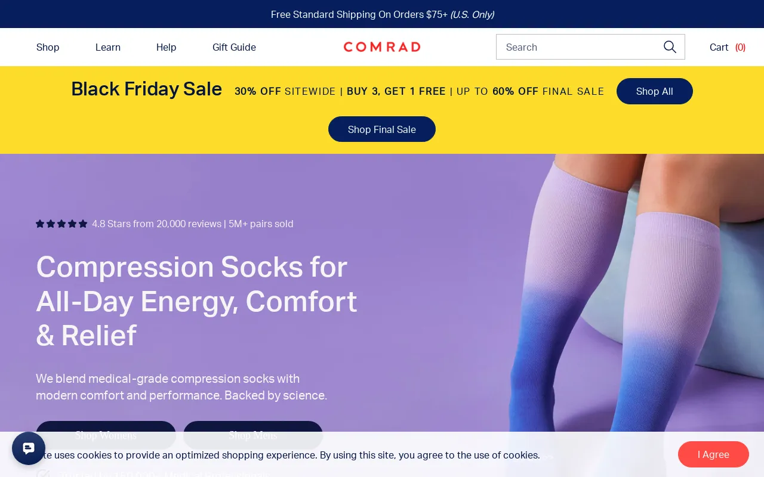Go to the Gift Guide
This screenshot has height=477, width=764.
(234, 47)
